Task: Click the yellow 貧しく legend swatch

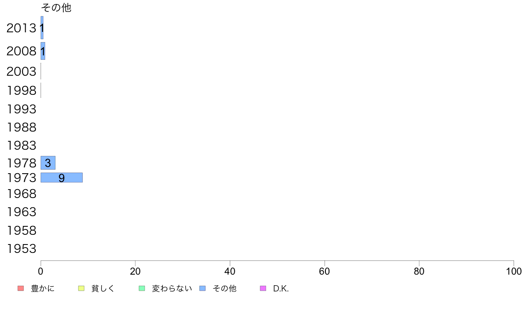Action: [81, 288]
